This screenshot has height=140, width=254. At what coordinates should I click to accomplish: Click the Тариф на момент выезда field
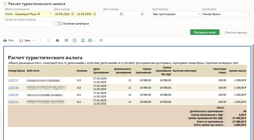(28, 24)
